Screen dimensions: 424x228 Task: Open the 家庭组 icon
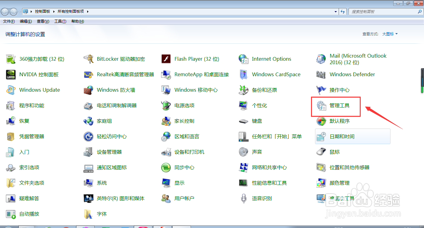88,121
